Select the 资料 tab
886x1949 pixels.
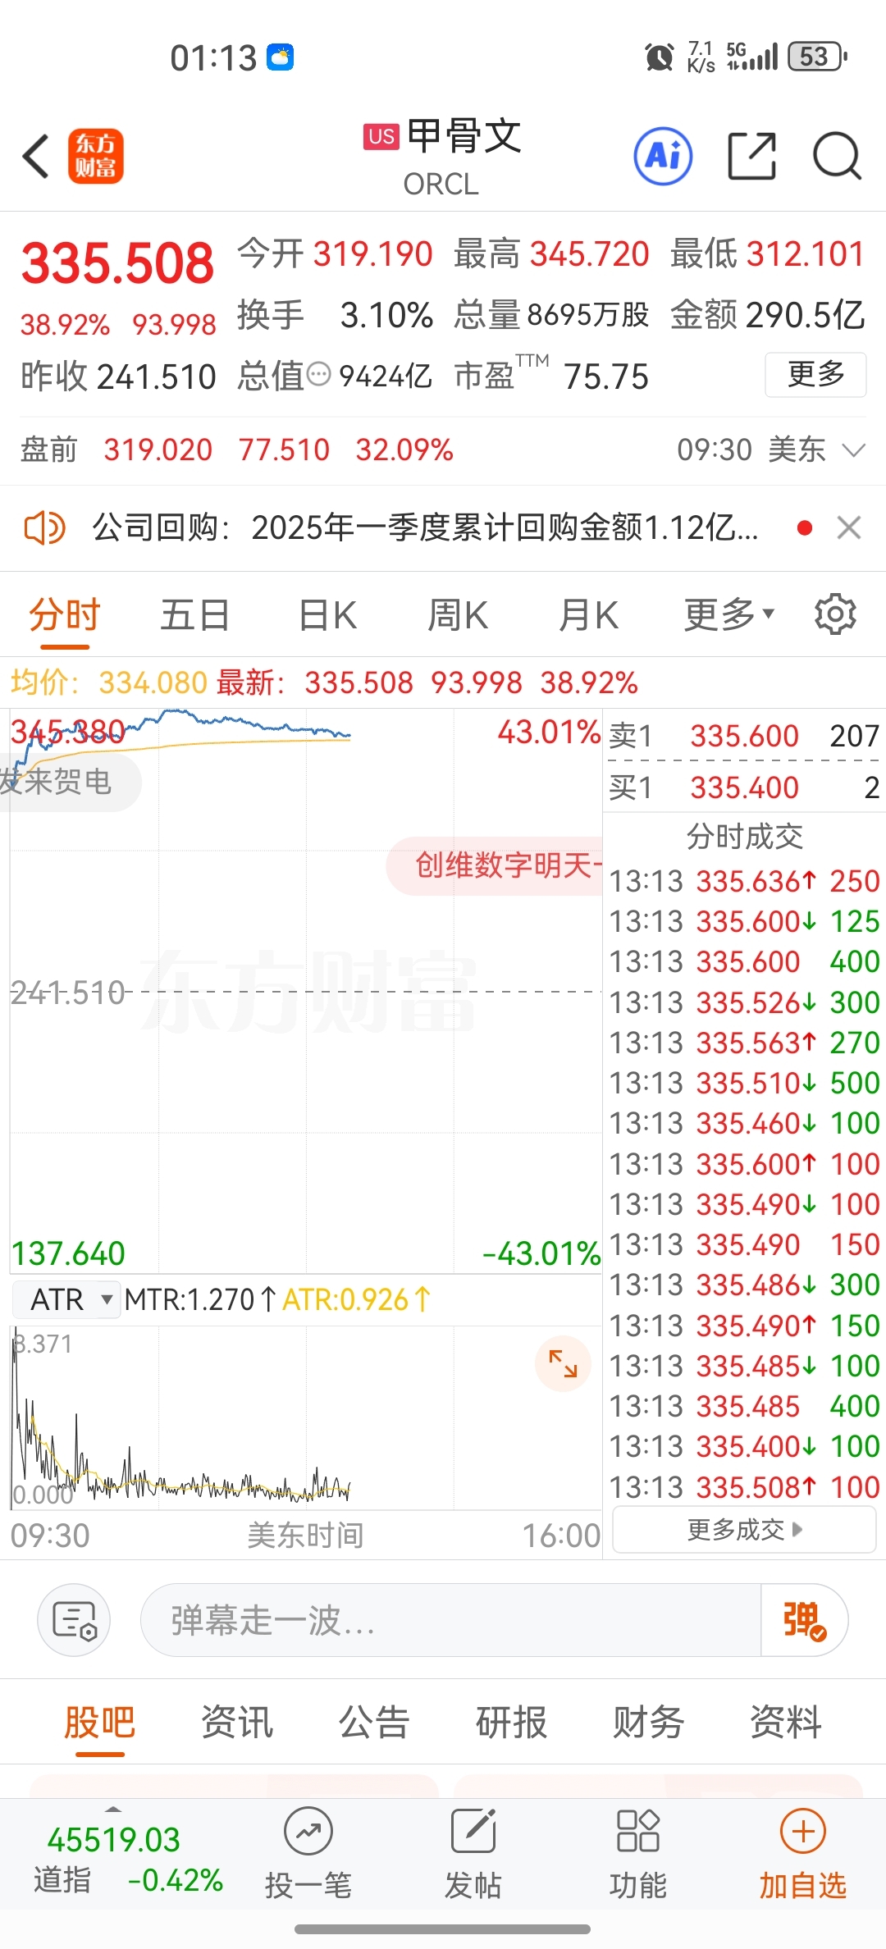785,1722
